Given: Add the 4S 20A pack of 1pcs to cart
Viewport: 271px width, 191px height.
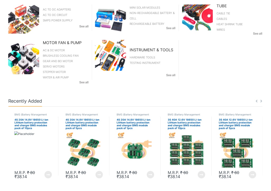Looking at the screenshot, I should click(x=150, y=175).
